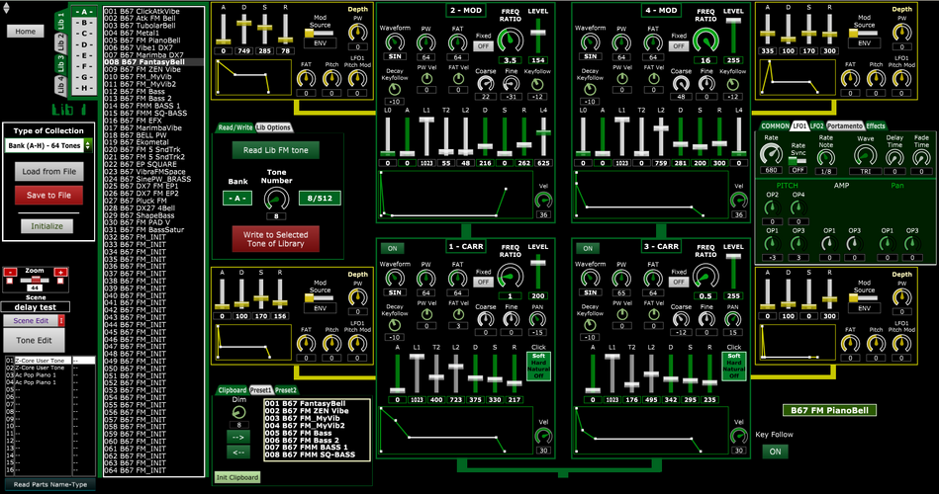The image size is (939, 494).
Task: Switch to the Lib Options tab
Action: click(273, 127)
